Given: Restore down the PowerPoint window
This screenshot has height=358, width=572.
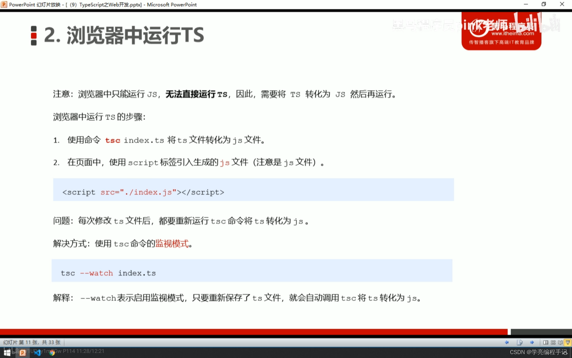Looking at the screenshot, I should click(x=544, y=4).
